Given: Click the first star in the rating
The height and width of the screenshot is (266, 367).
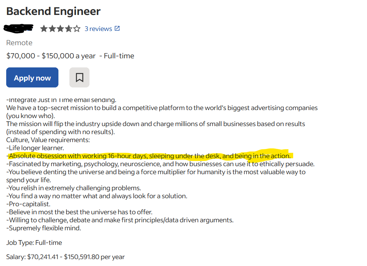Looking at the screenshot, I should pos(44,28).
